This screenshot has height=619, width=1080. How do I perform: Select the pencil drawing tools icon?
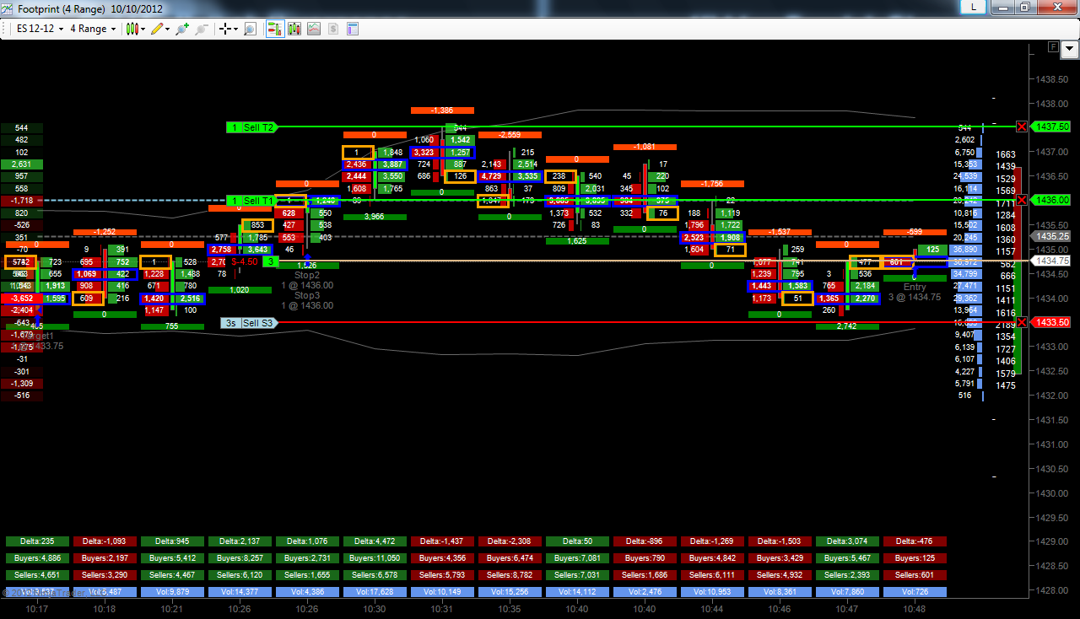(157, 29)
